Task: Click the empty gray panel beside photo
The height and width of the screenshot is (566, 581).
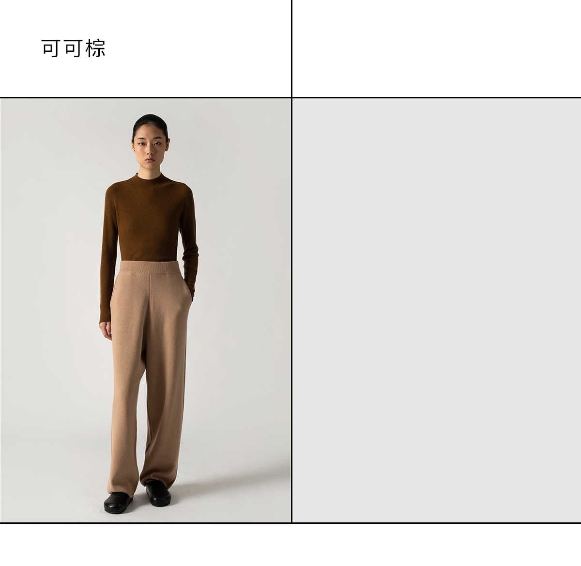Action: pyautogui.click(x=437, y=310)
